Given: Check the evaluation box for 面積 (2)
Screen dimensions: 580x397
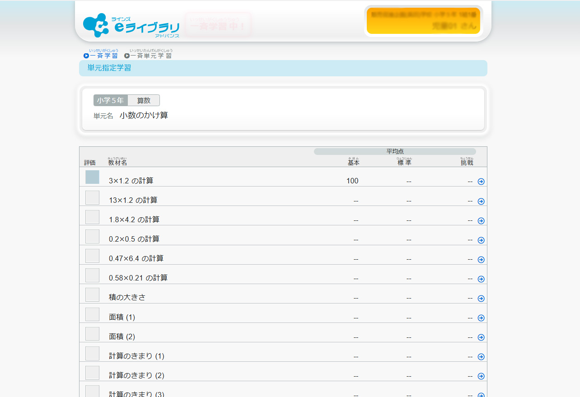Looking at the screenshot, I should coord(92,334).
